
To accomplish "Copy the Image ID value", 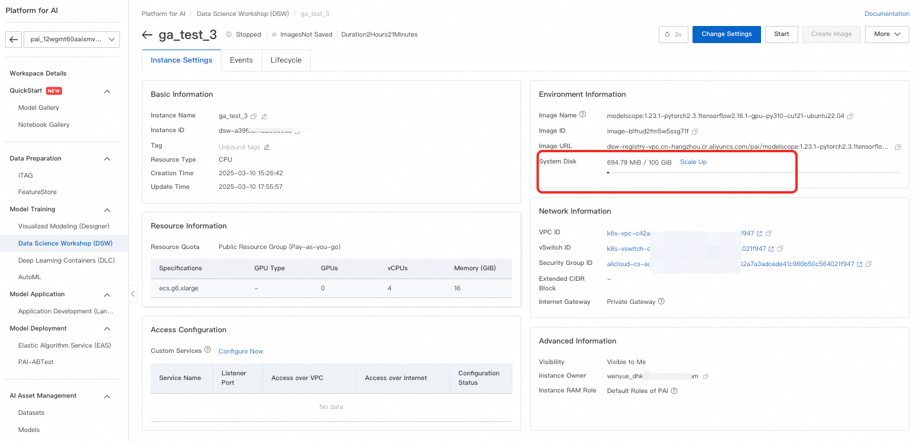I will point(695,132).
